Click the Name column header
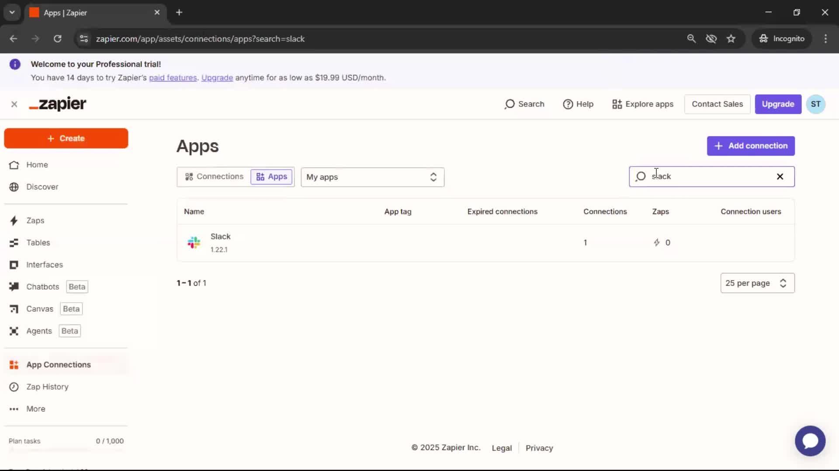The width and height of the screenshot is (839, 471). pos(194,212)
